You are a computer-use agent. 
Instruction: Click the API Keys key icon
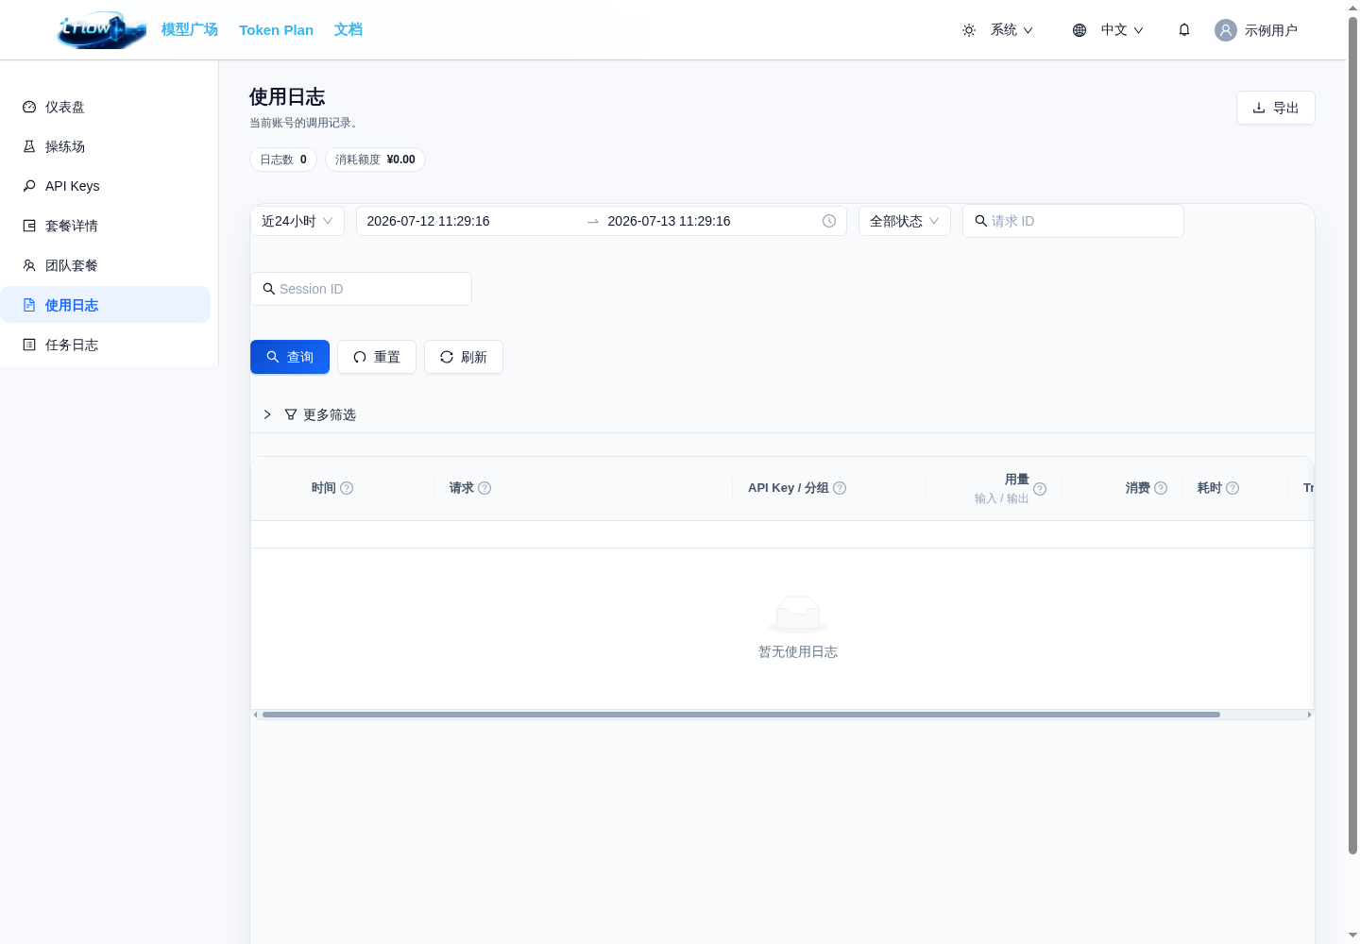point(29,186)
